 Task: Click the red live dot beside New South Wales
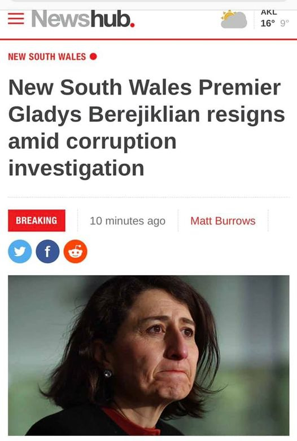93,56
